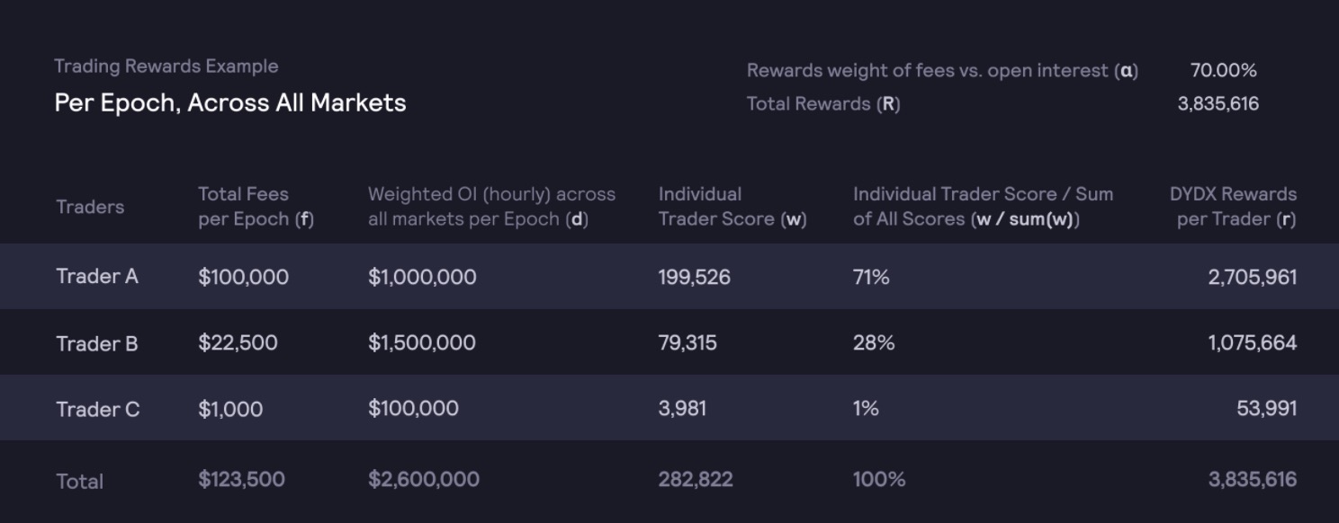This screenshot has width=1339, height=523.
Task: Select Trader B row label
Action: coord(97,343)
